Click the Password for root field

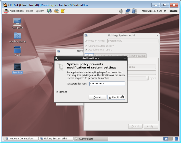(107, 84)
